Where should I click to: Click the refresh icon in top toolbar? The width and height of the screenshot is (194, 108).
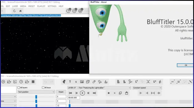pyautogui.click(x=14, y=11)
